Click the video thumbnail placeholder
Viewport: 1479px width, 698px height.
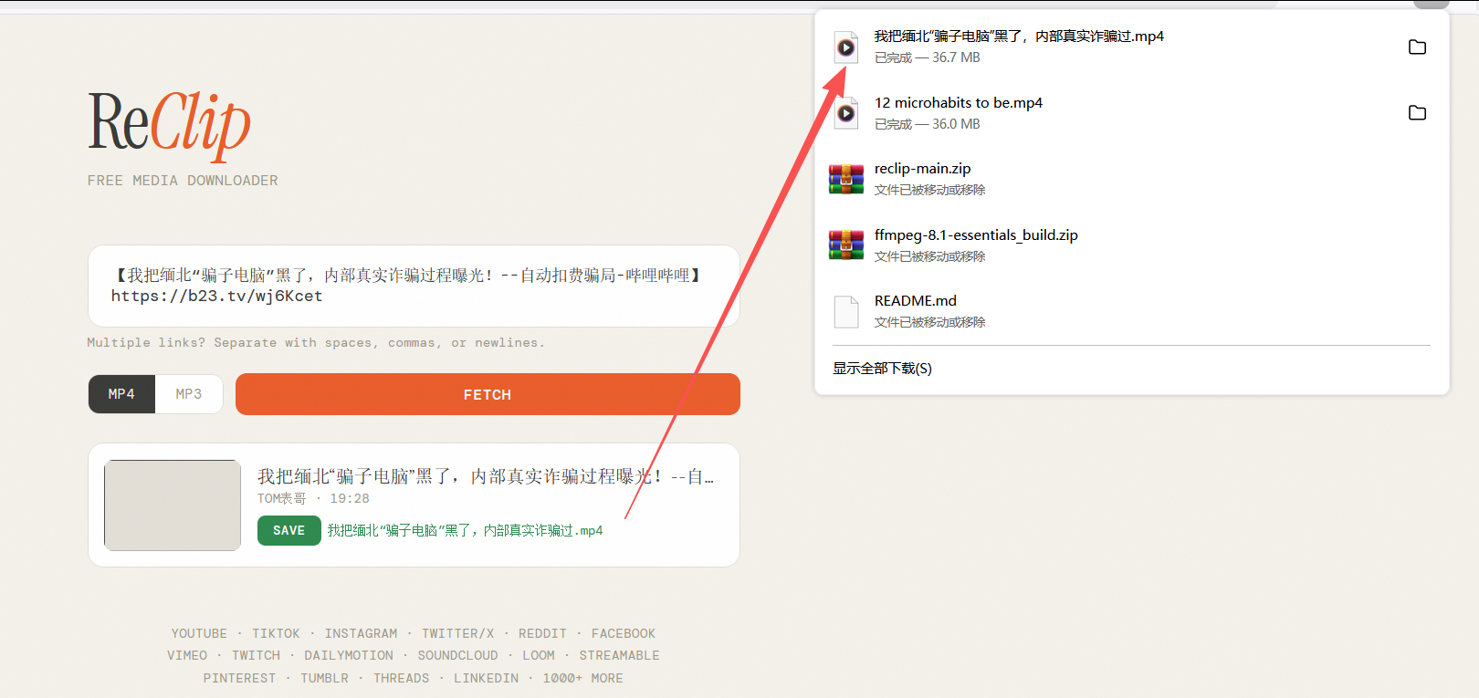click(x=173, y=505)
